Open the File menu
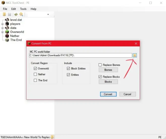Image resolution: width=166 pixels, height=139 pixels. 5,9
